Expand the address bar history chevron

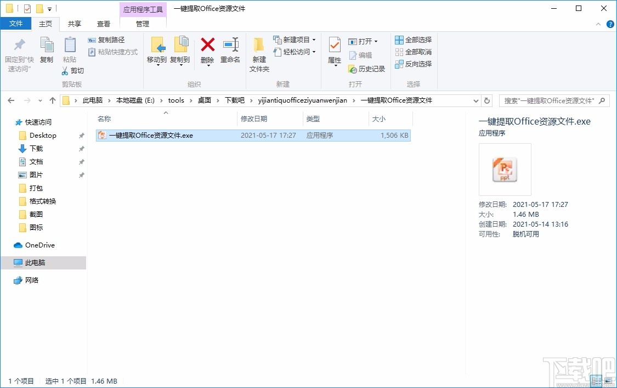(476, 100)
